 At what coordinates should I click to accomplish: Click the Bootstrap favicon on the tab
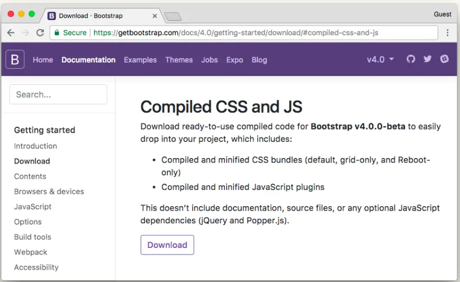click(51, 16)
